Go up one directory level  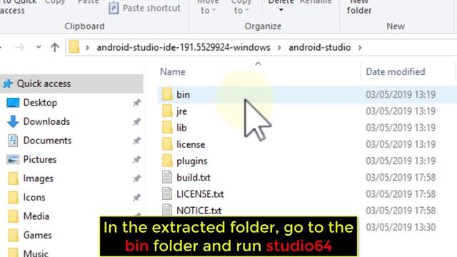click(x=55, y=47)
